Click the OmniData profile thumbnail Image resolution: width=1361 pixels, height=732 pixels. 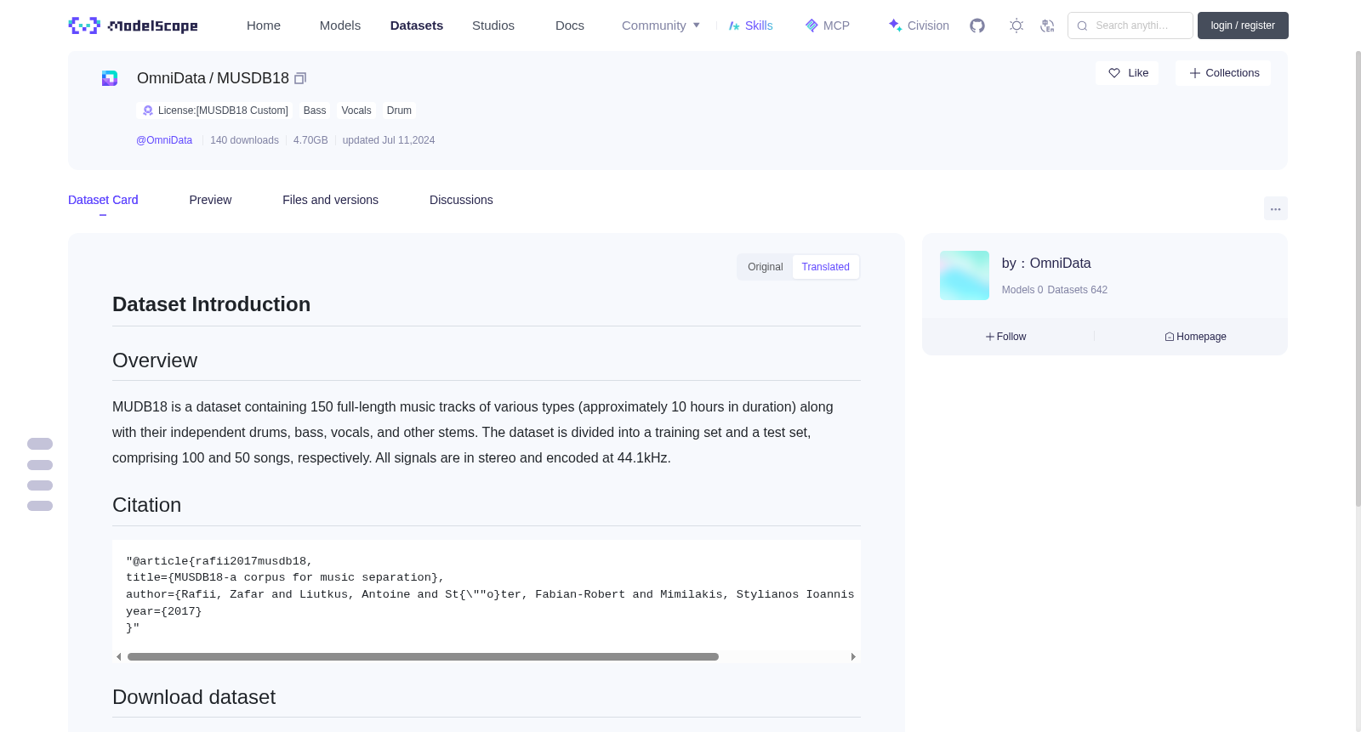964,275
